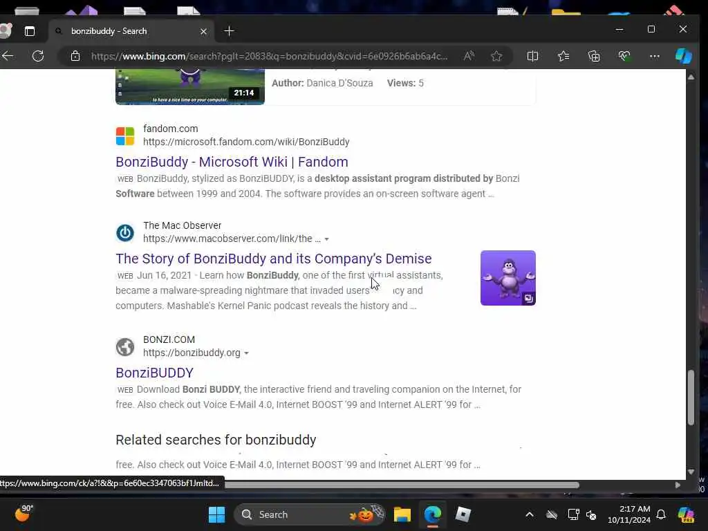Viewport: 708px width, 531px height.
Task: Open the Roblox taskbar icon
Action: pos(463,514)
